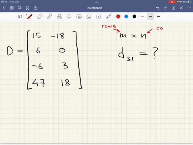Go back using the left chevron
The height and width of the screenshot is (145, 193).
coord(4,8)
